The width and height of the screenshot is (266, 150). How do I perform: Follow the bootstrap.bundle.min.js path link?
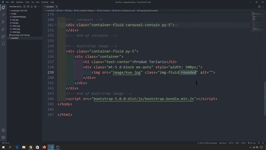[144, 99]
